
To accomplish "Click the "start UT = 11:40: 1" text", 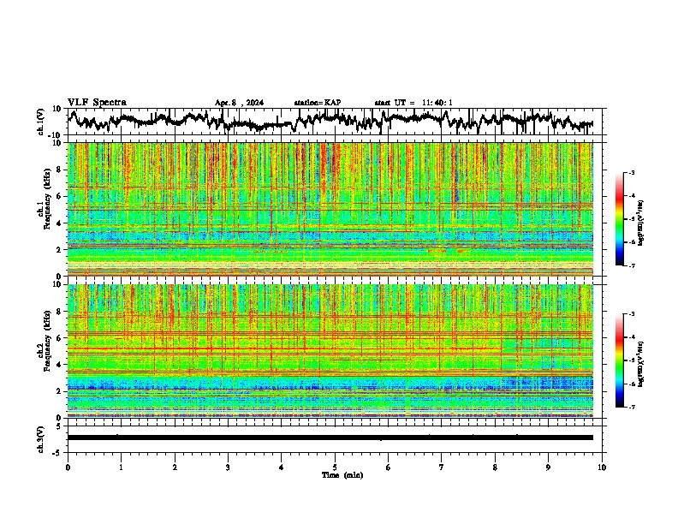I will coord(413,103).
